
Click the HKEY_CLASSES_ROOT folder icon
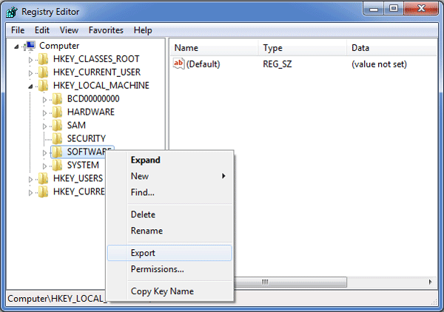click(x=44, y=59)
